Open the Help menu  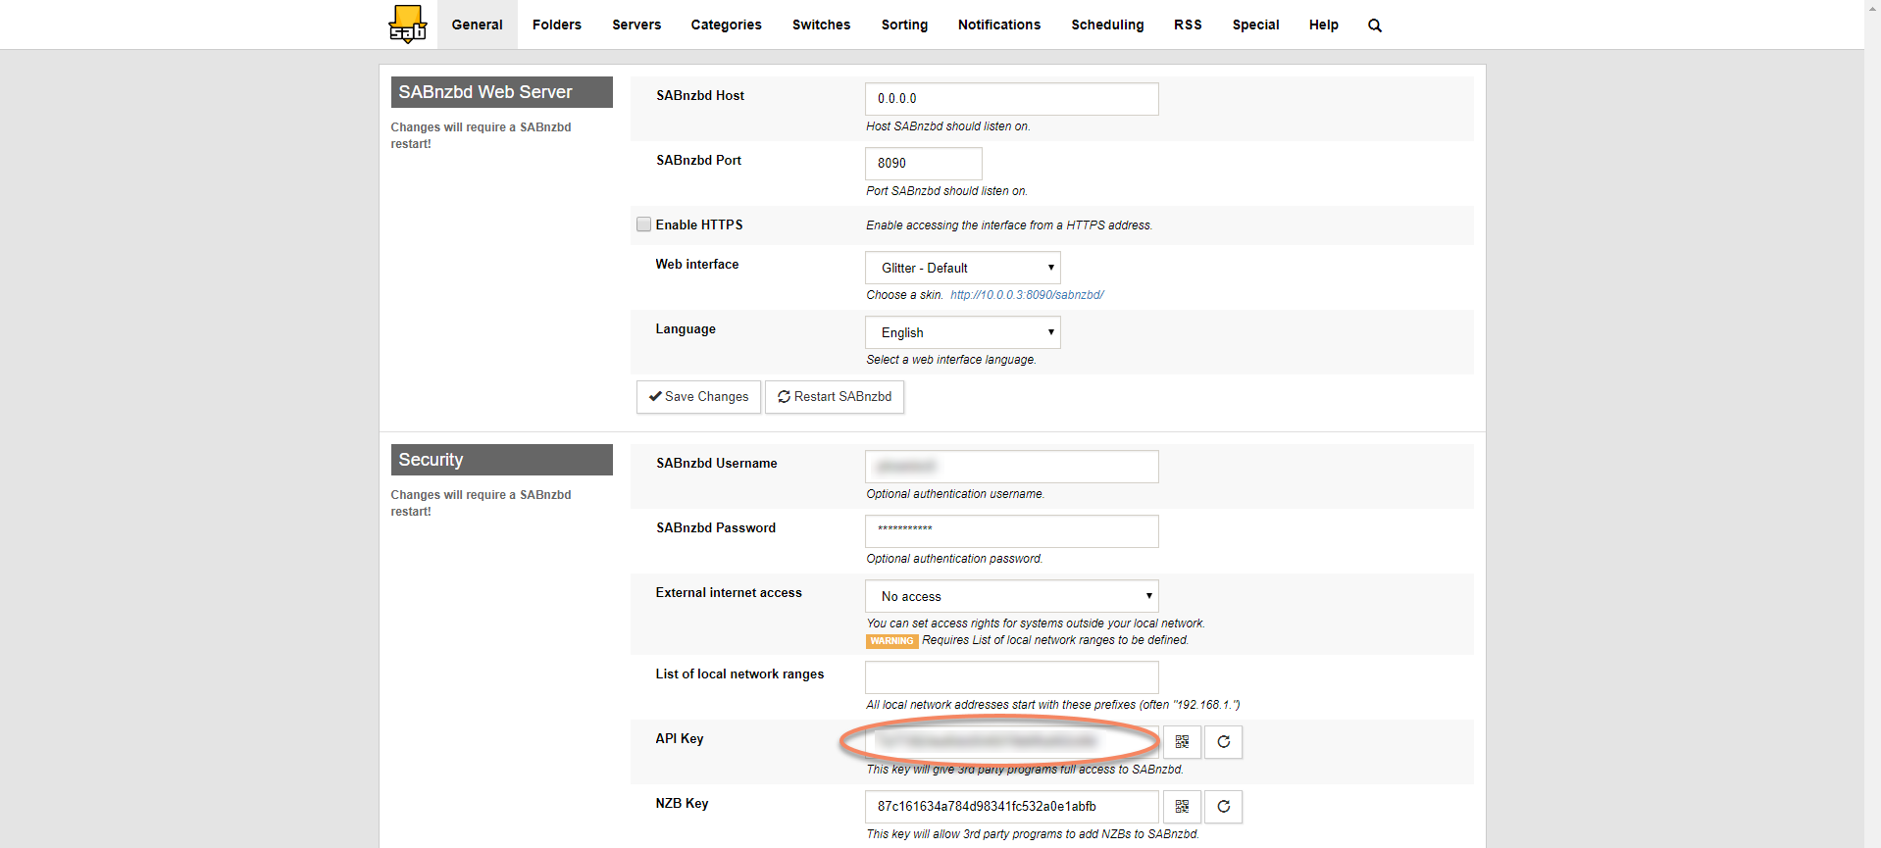click(x=1324, y=25)
